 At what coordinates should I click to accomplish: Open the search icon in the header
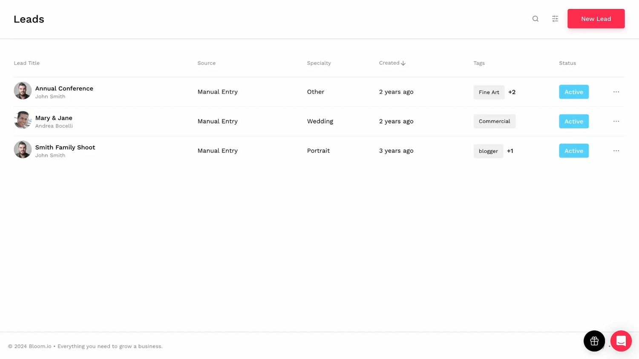(x=535, y=19)
